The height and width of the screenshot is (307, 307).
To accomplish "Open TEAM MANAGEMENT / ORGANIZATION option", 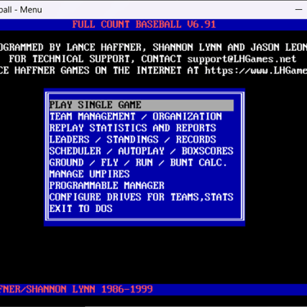I will click(x=136, y=116).
